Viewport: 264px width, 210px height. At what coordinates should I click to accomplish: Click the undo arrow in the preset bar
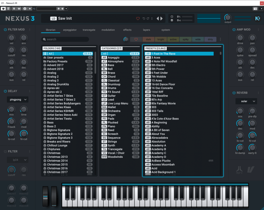(x=144, y=19)
